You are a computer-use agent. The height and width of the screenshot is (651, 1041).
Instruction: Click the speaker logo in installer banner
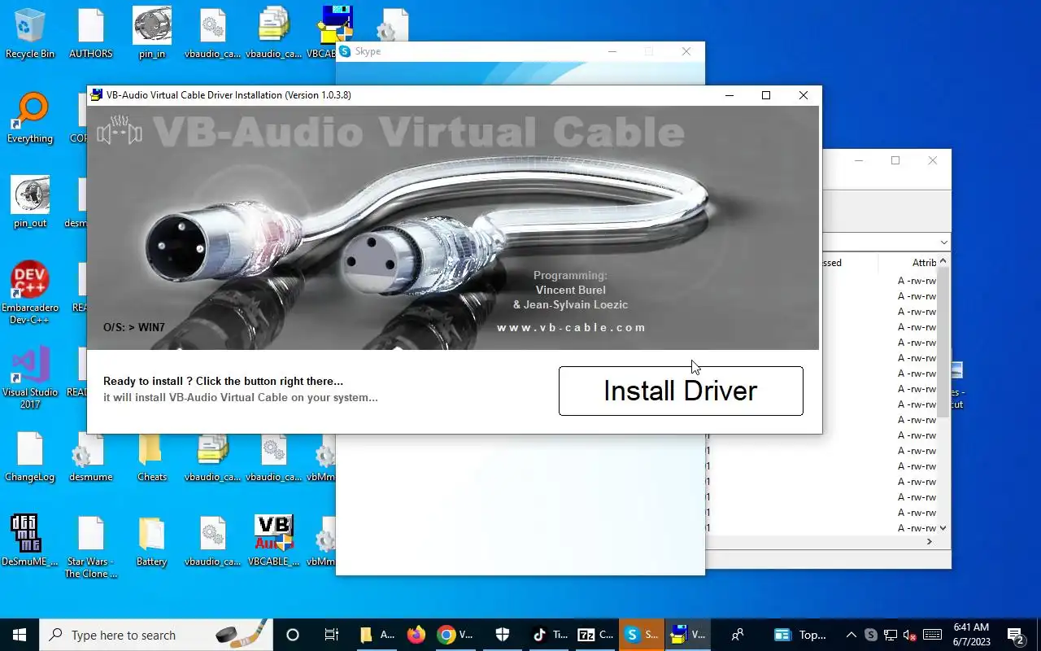coord(120,130)
